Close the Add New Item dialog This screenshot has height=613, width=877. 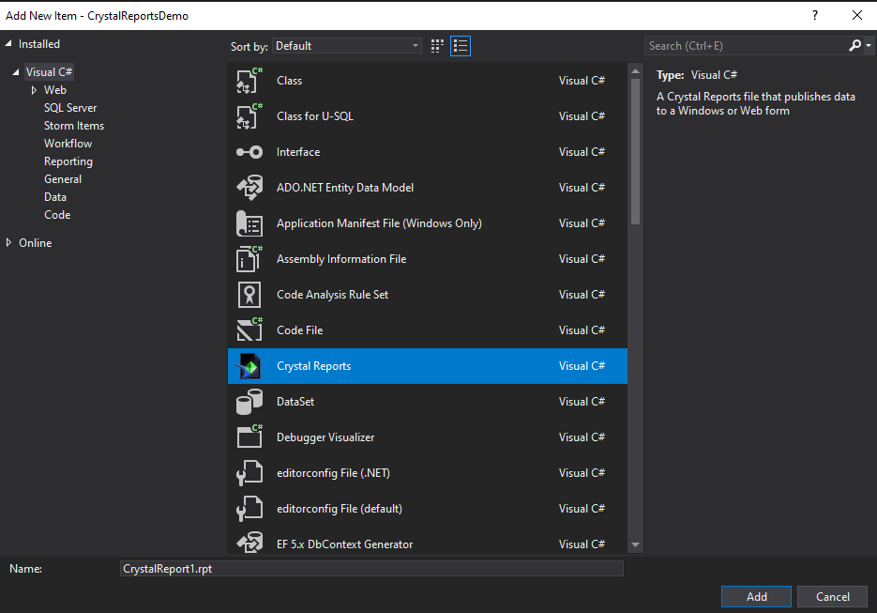(x=857, y=15)
